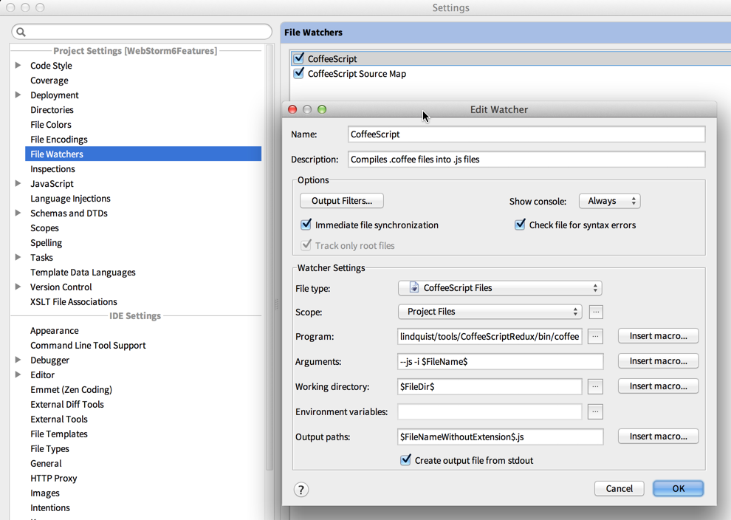This screenshot has width=731, height=520.
Task: Click the browse button next to Scope
Action: click(x=595, y=312)
